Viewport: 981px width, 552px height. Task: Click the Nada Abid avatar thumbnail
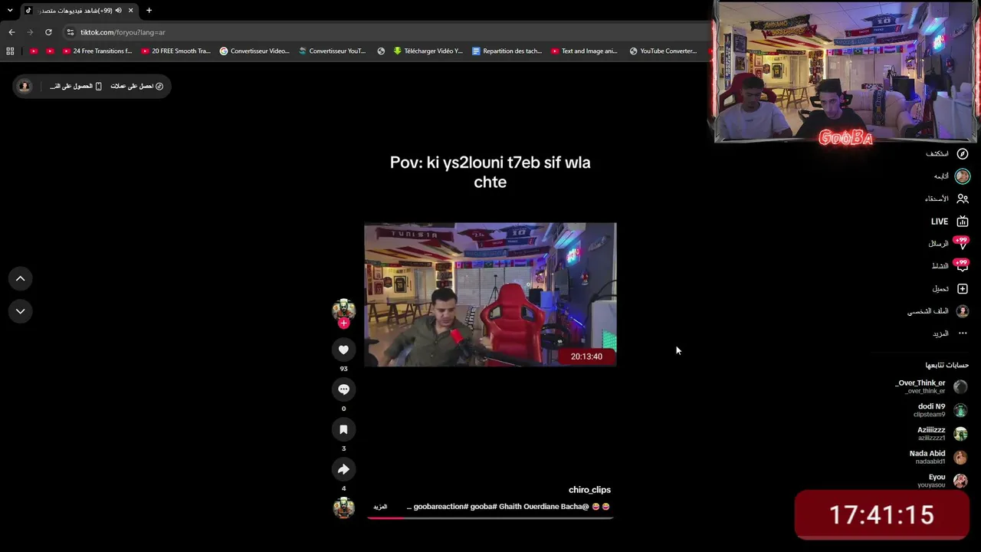click(960, 458)
